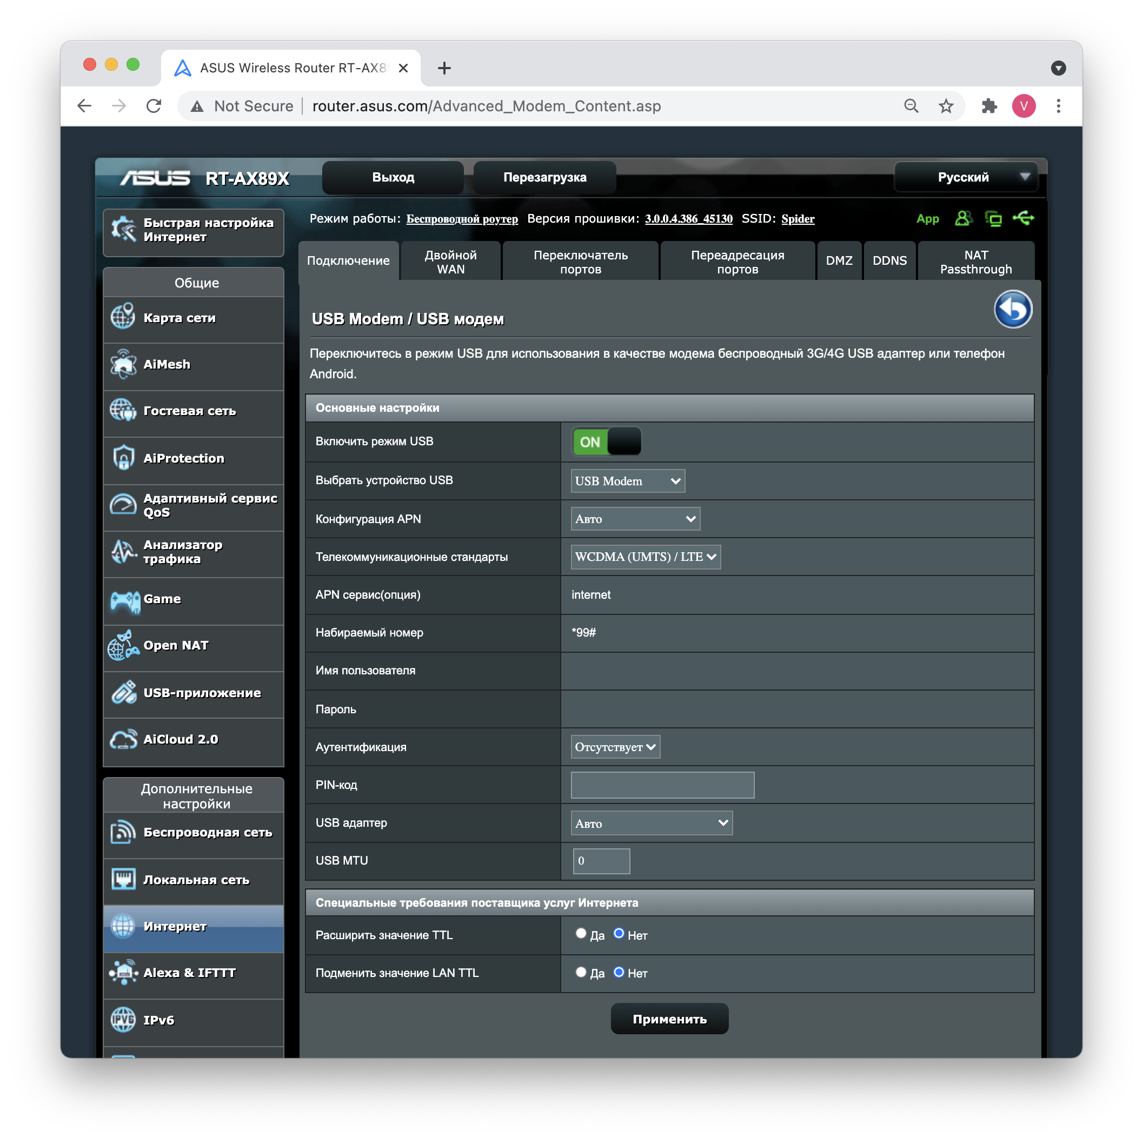Screen dimensions: 1143x1138
Task: Toggle the USB mode ON switch
Action: (607, 442)
